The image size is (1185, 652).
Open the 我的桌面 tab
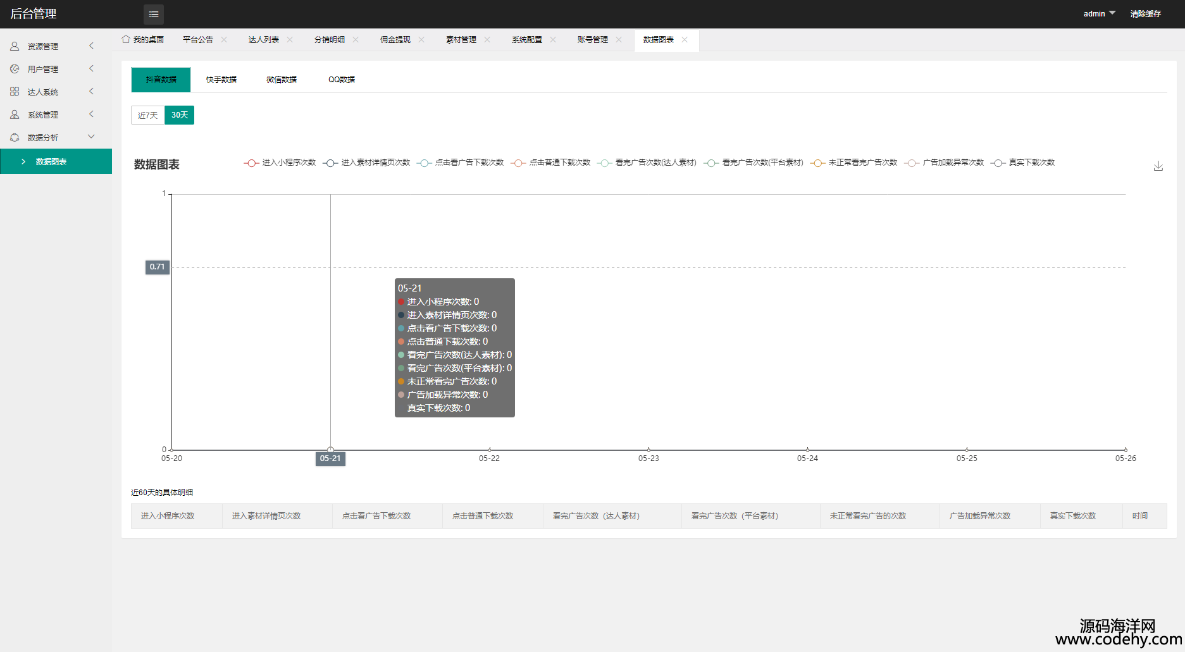click(143, 39)
